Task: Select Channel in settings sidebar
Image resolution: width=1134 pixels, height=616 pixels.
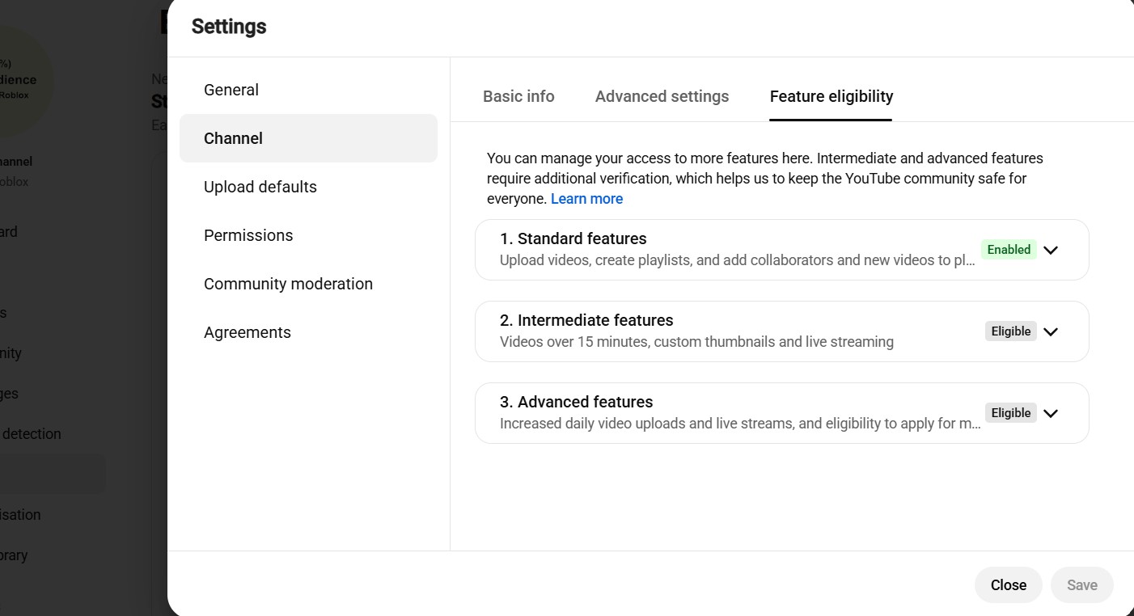Action: pyautogui.click(x=308, y=138)
